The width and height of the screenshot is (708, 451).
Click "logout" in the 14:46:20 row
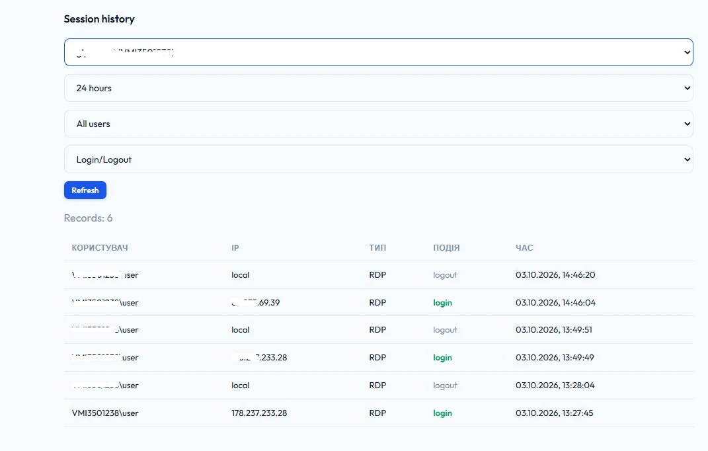(x=445, y=274)
